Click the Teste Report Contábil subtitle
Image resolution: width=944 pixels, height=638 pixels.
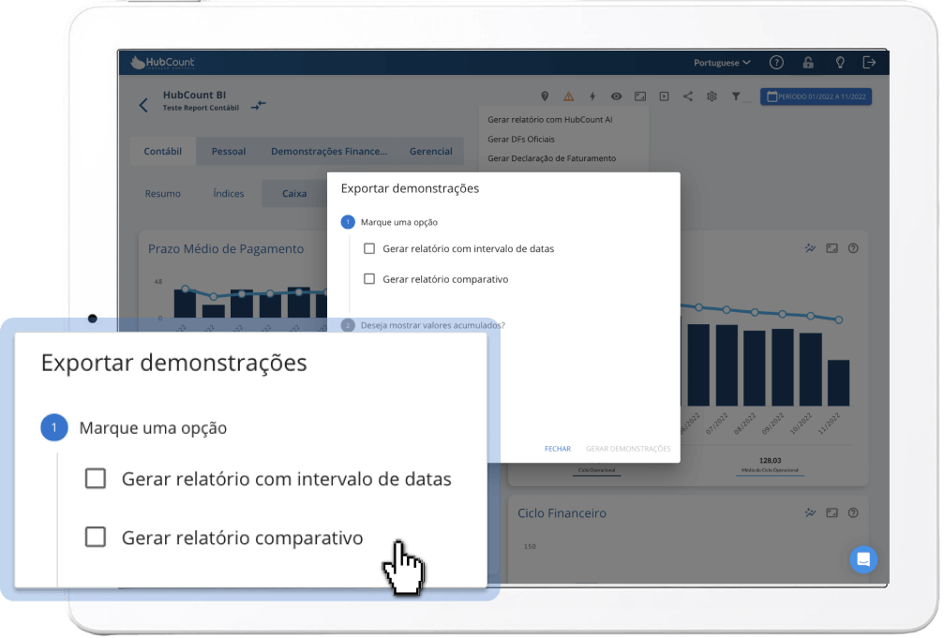coord(201,109)
